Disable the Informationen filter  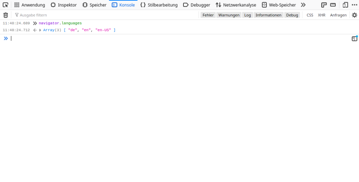point(268,15)
